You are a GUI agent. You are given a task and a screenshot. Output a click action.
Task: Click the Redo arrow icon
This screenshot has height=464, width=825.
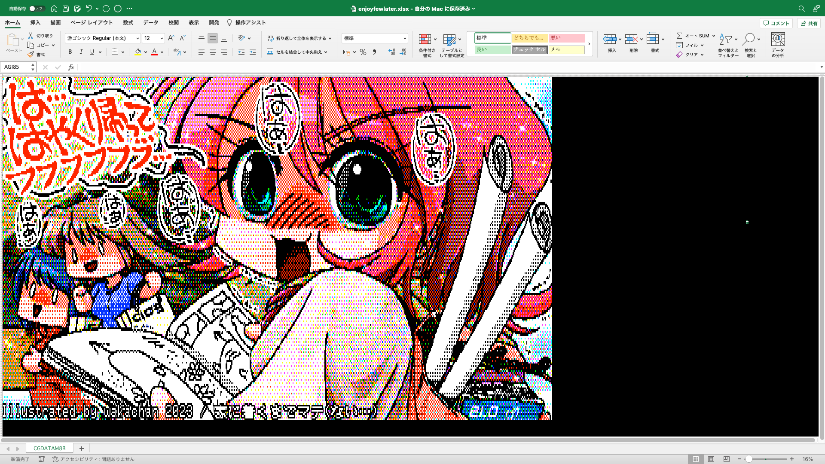pyautogui.click(x=106, y=8)
